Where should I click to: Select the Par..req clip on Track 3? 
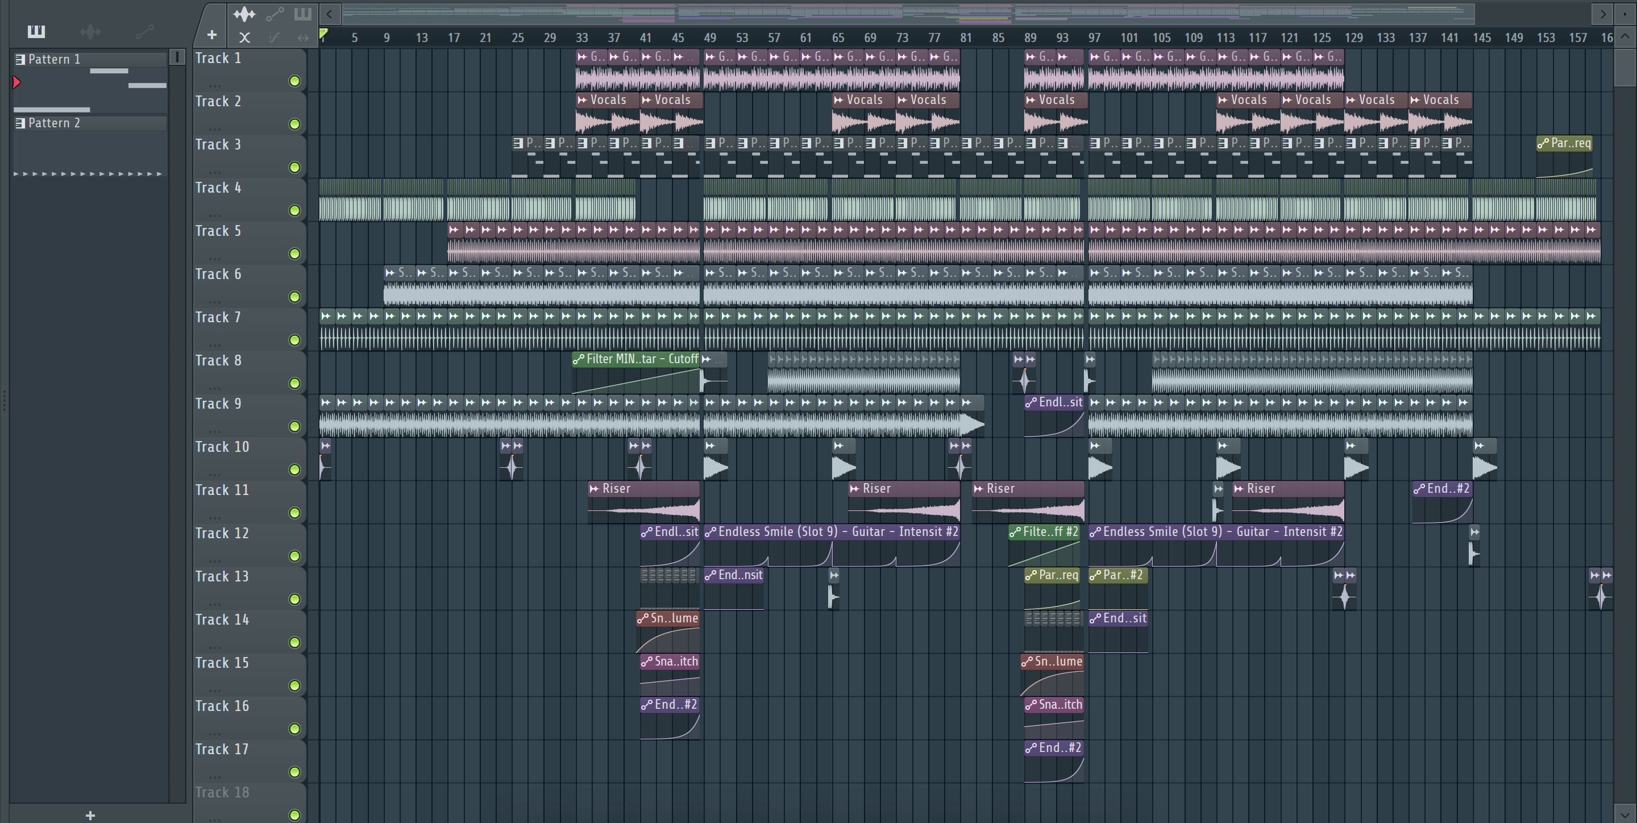tap(1565, 156)
